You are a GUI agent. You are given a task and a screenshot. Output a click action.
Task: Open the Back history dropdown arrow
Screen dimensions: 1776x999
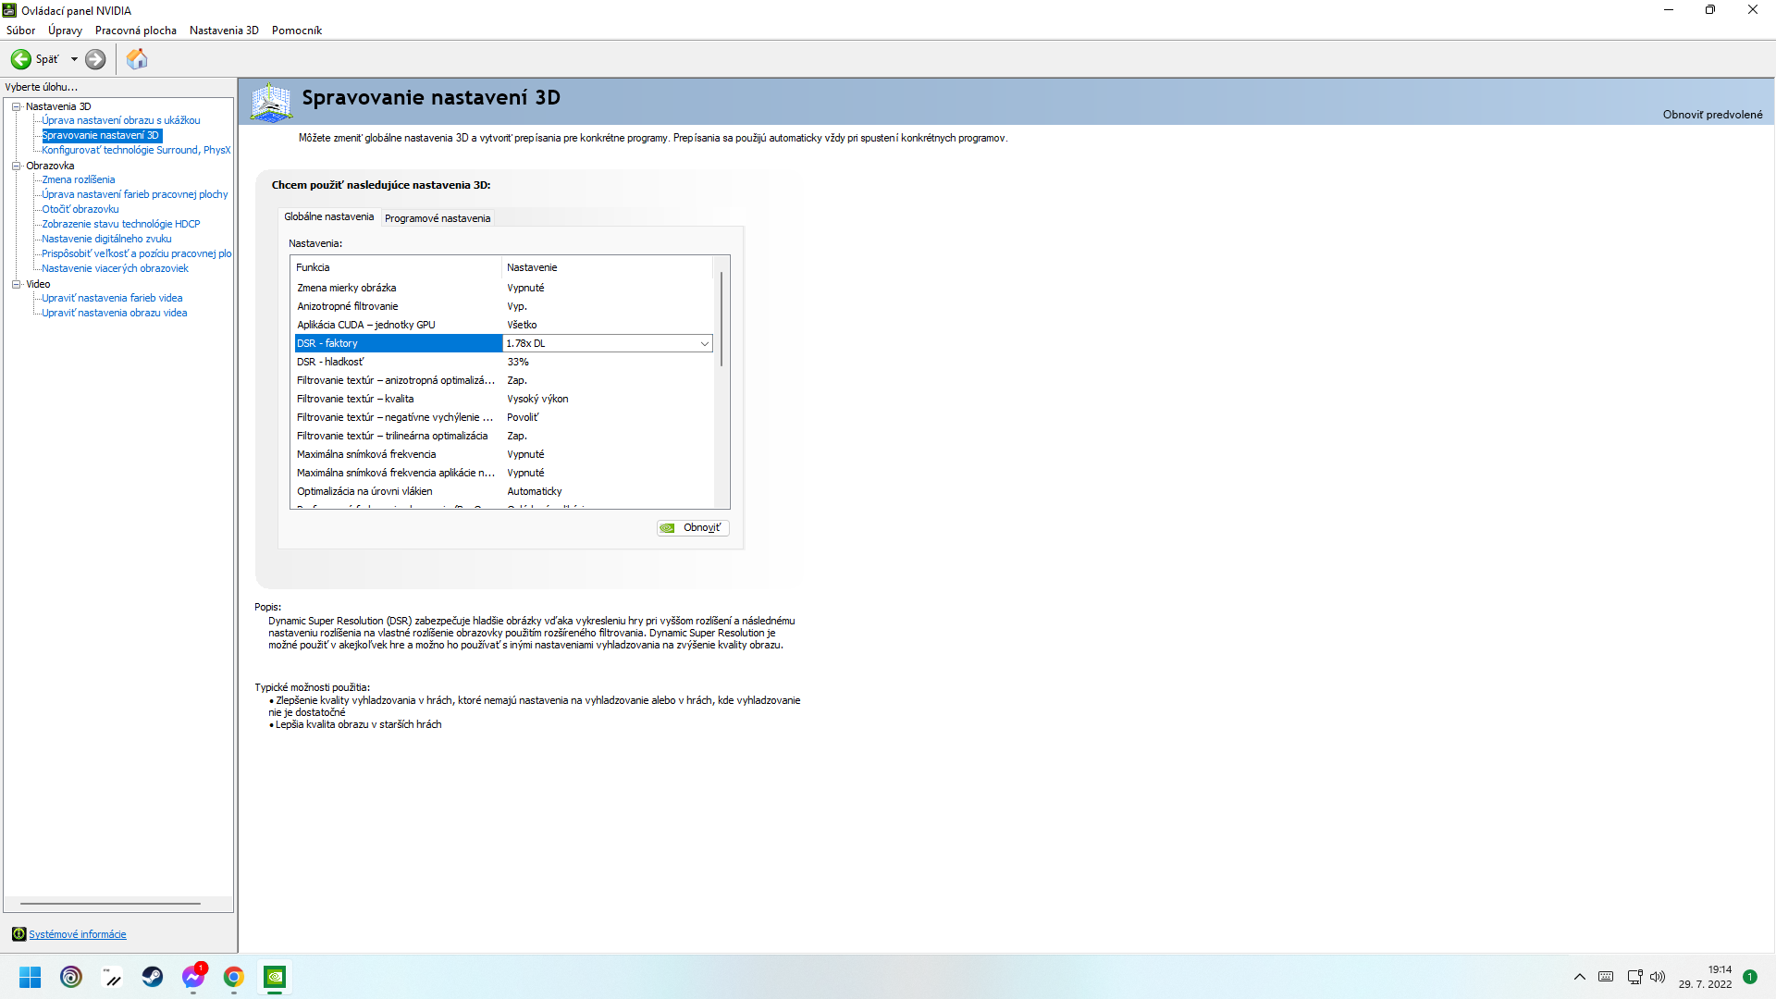click(x=74, y=59)
